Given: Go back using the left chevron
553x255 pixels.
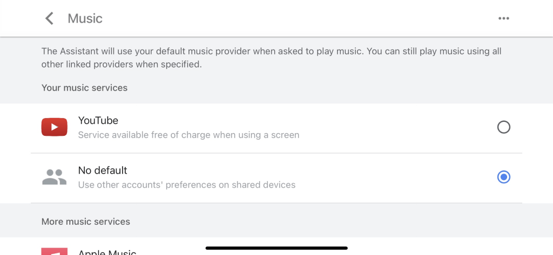Looking at the screenshot, I should pyautogui.click(x=49, y=18).
